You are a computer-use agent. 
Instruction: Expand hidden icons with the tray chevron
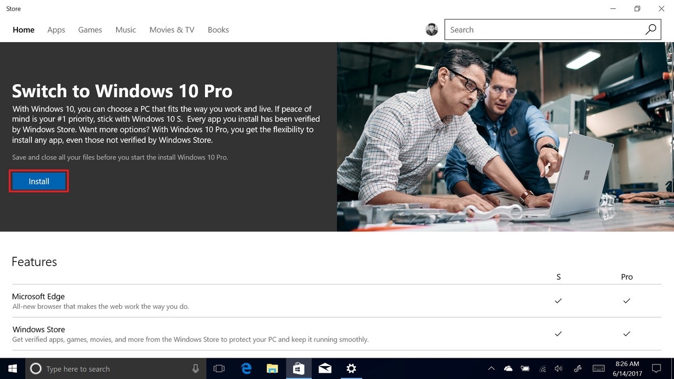[491, 368]
